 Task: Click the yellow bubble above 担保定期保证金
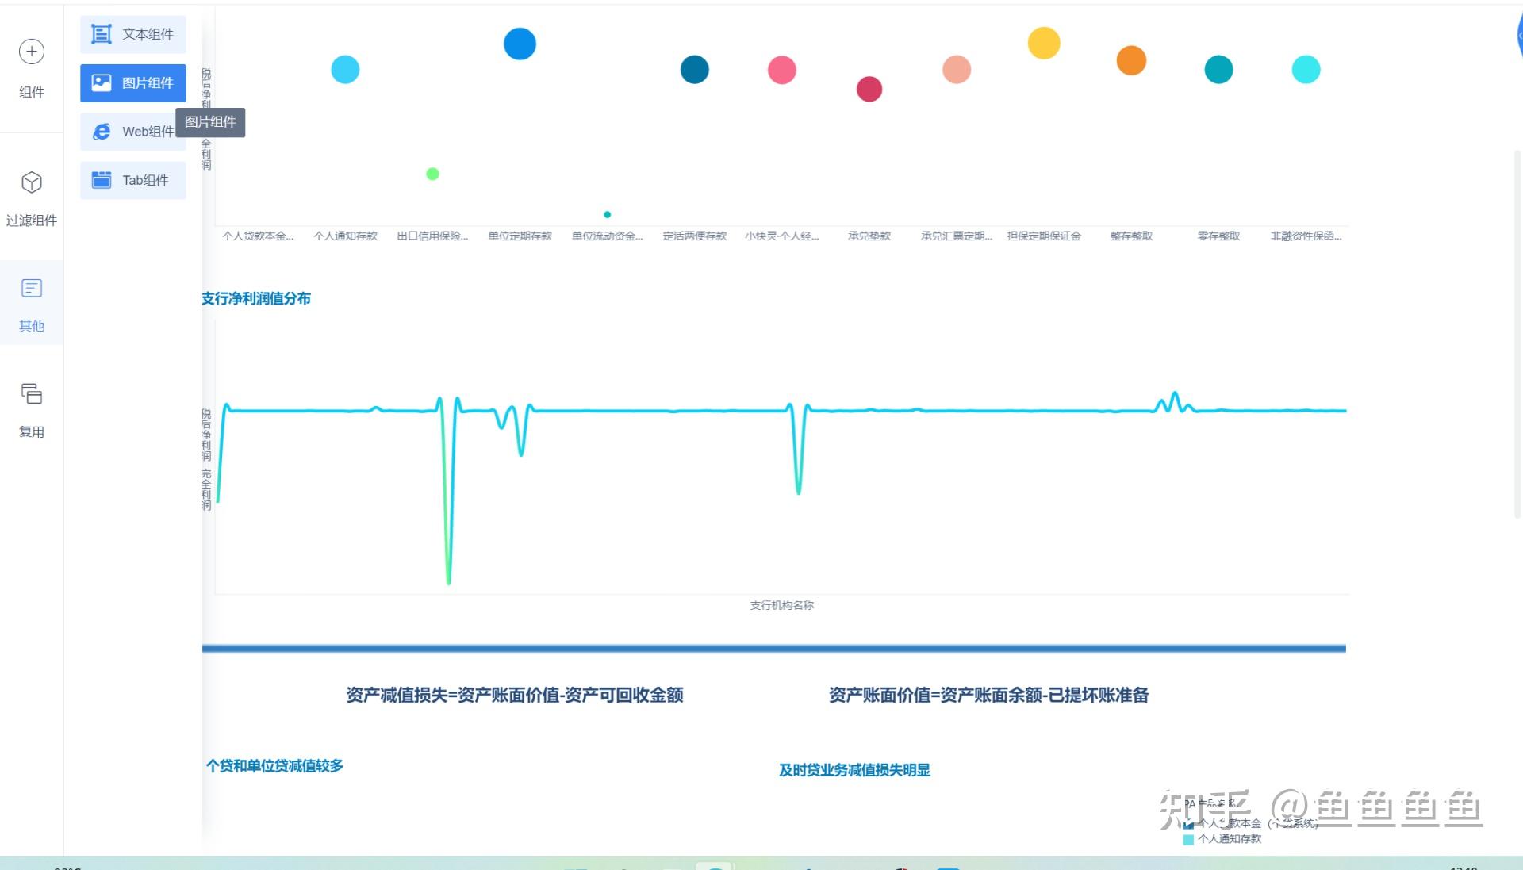pyautogui.click(x=1044, y=43)
